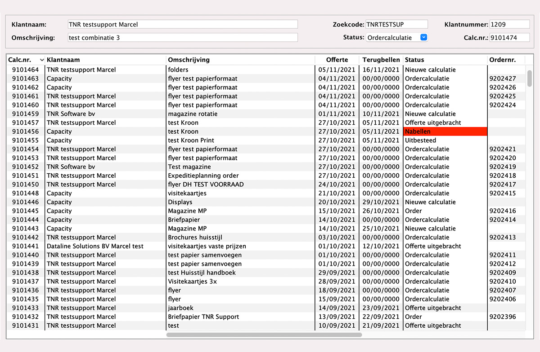Click Terugbellen date 22/09/2021
This screenshot has height=352, width=540.
pos(381,316)
